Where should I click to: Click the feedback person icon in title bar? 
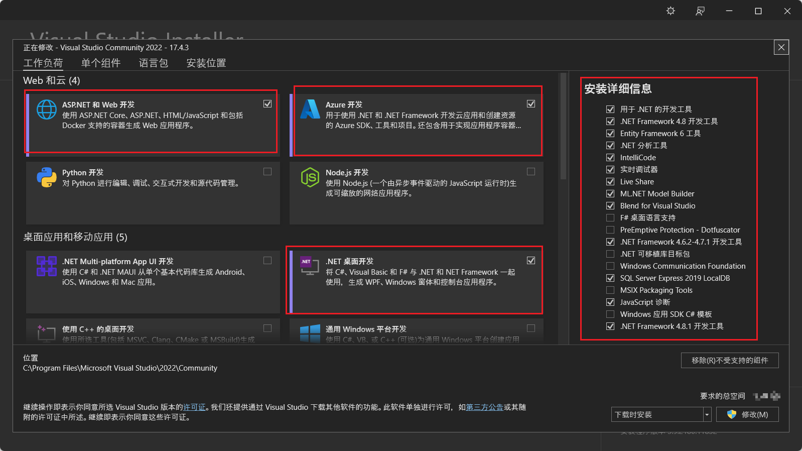tap(700, 11)
